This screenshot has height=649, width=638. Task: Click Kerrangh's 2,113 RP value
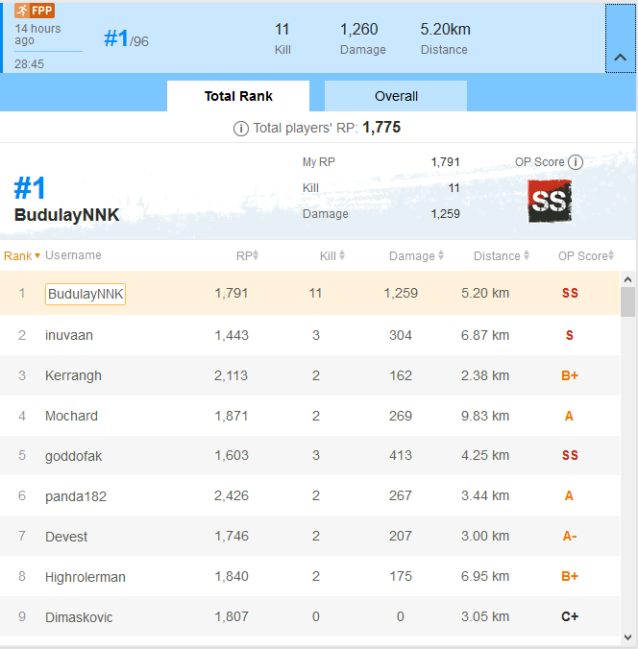pyautogui.click(x=231, y=375)
